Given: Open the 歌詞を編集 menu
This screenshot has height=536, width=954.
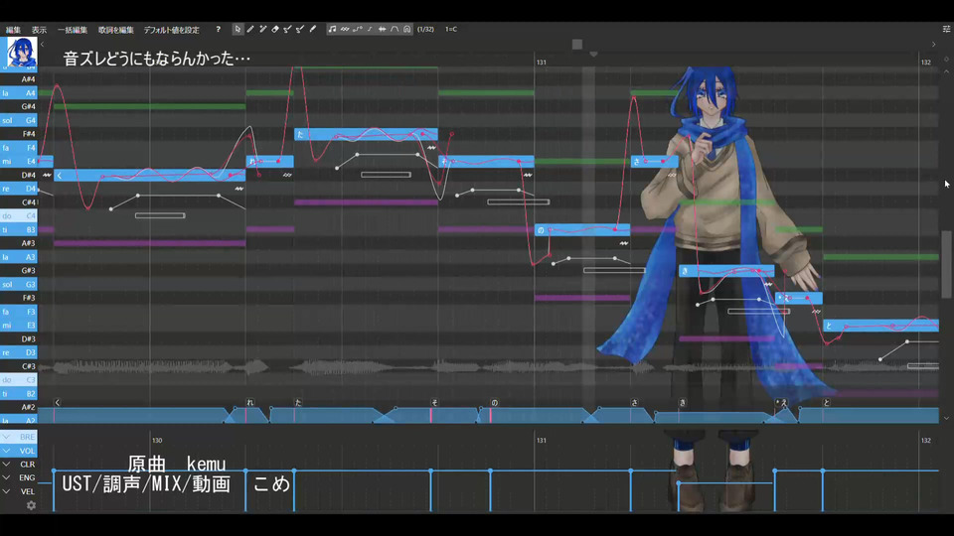Looking at the screenshot, I should [115, 30].
